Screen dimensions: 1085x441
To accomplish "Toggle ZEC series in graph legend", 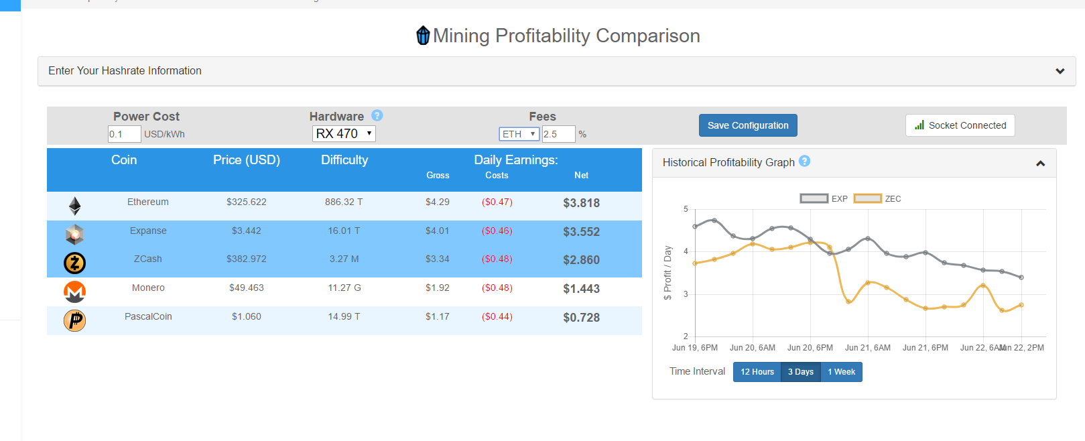I will tap(868, 198).
